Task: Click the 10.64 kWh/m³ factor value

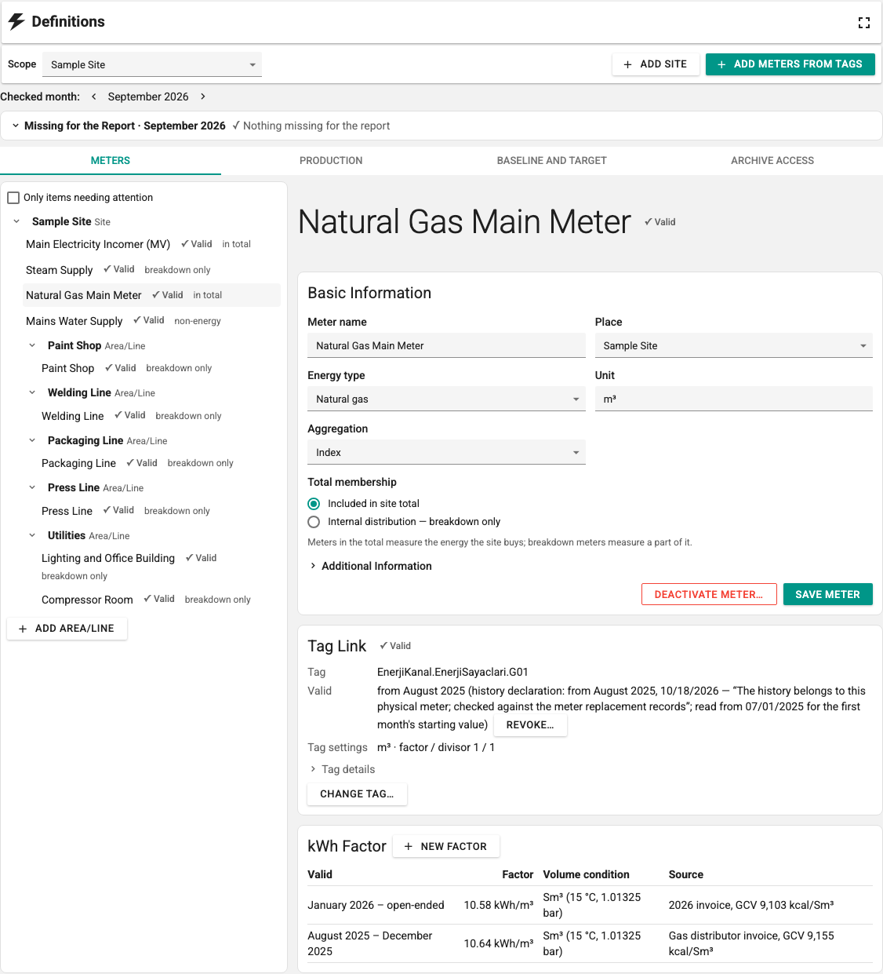Action: (x=499, y=943)
